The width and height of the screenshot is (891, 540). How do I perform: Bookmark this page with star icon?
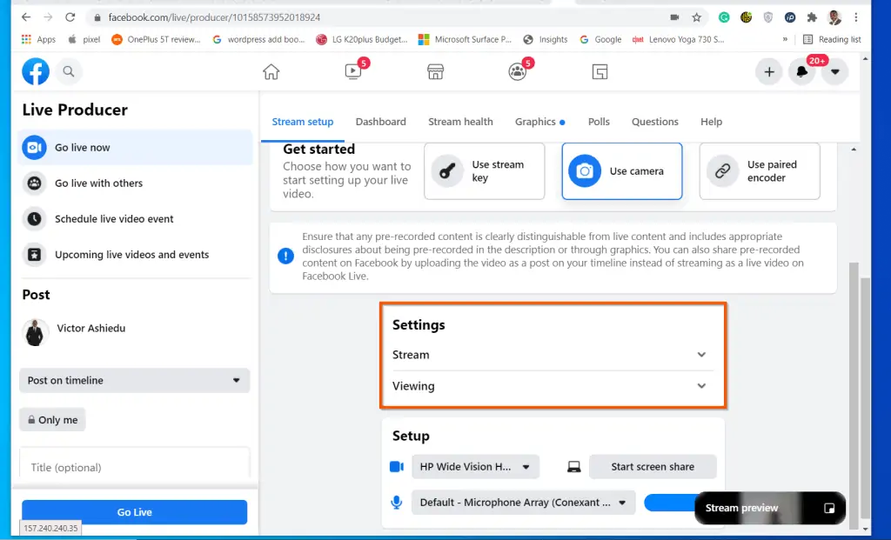[697, 17]
